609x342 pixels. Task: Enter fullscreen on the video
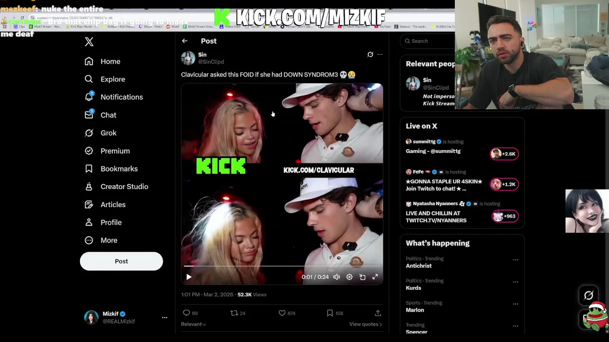click(375, 277)
